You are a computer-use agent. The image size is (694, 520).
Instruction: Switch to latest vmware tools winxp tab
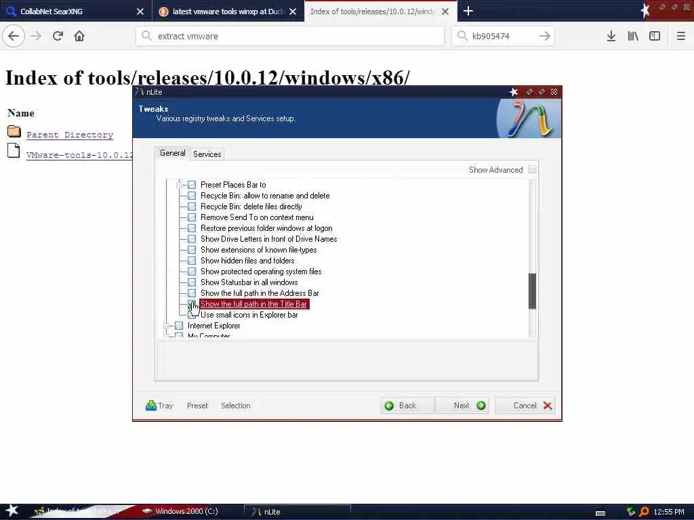pos(228,11)
